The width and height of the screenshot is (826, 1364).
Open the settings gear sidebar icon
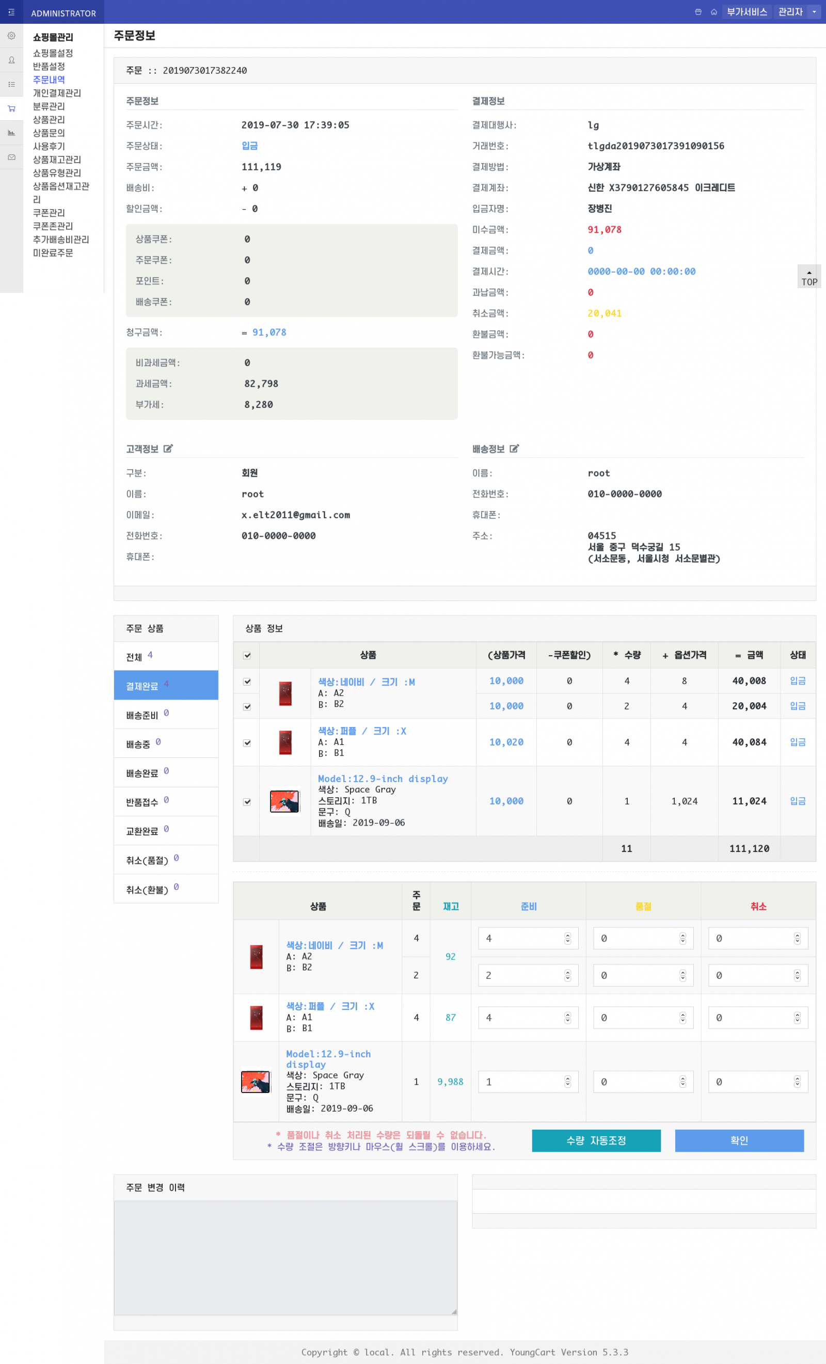click(11, 36)
